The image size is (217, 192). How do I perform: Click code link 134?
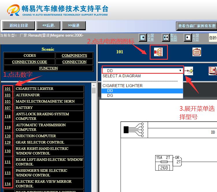tap(8, 184)
